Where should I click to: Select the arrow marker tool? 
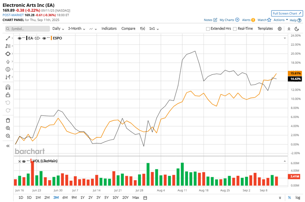pos(8,62)
